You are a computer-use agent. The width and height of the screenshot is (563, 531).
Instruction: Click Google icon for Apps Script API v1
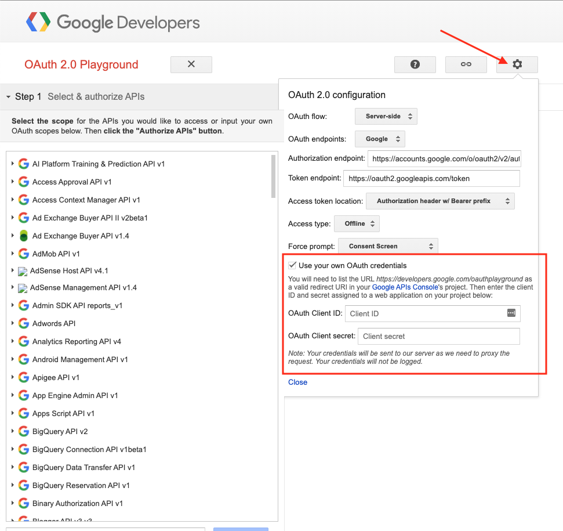coord(24,413)
